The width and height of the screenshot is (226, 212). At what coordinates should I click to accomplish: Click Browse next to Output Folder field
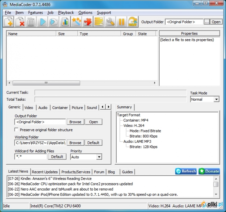point(75,122)
